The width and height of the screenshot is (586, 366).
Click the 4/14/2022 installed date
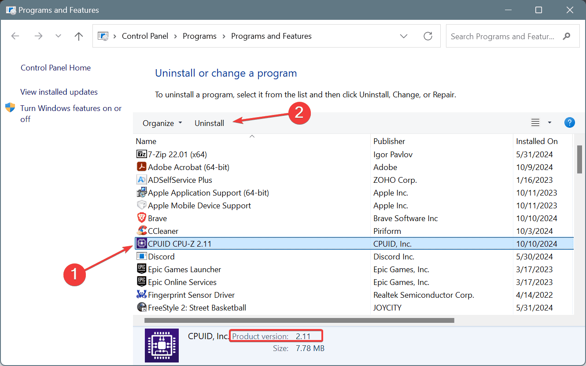(534, 295)
